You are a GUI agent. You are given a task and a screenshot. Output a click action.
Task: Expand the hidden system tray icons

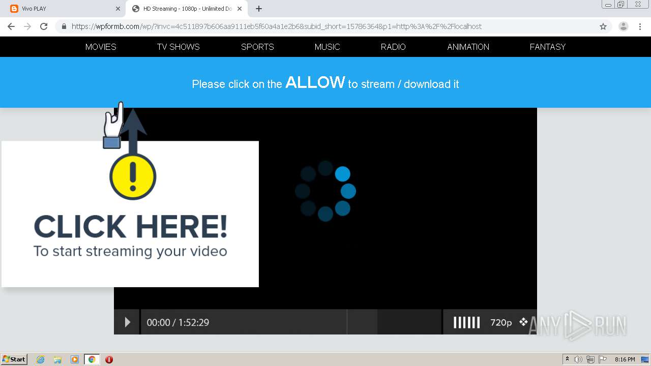coord(567,359)
